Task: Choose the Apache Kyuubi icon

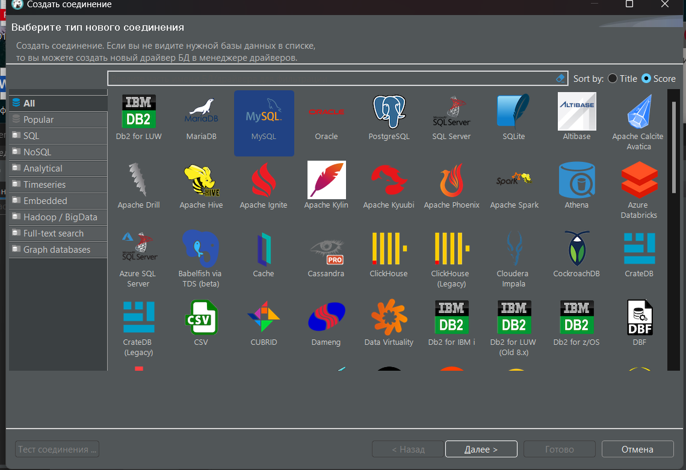Action: click(x=389, y=180)
